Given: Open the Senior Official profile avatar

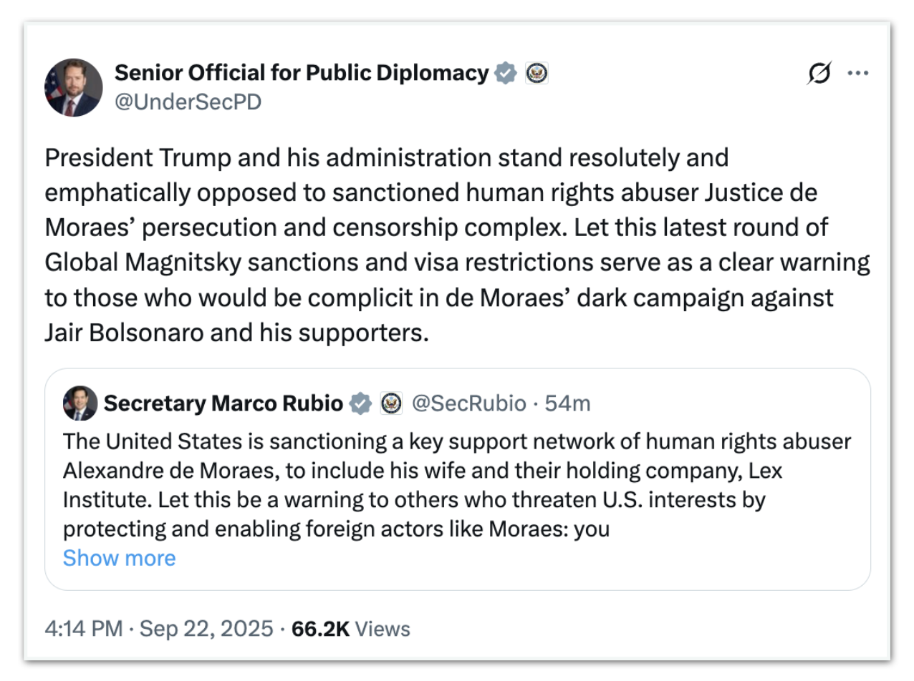Looking at the screenshot, I should pyautogui.click(x=73, y=87).
